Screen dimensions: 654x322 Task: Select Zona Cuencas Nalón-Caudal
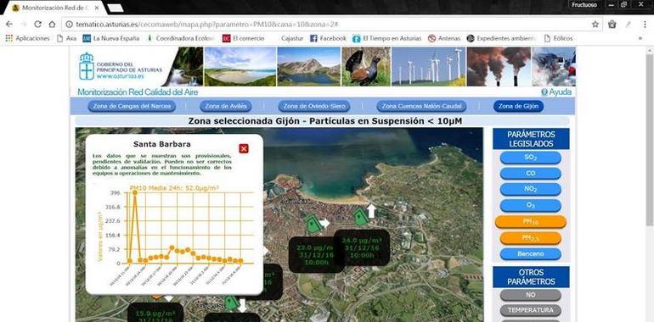(x=421, y=106)
